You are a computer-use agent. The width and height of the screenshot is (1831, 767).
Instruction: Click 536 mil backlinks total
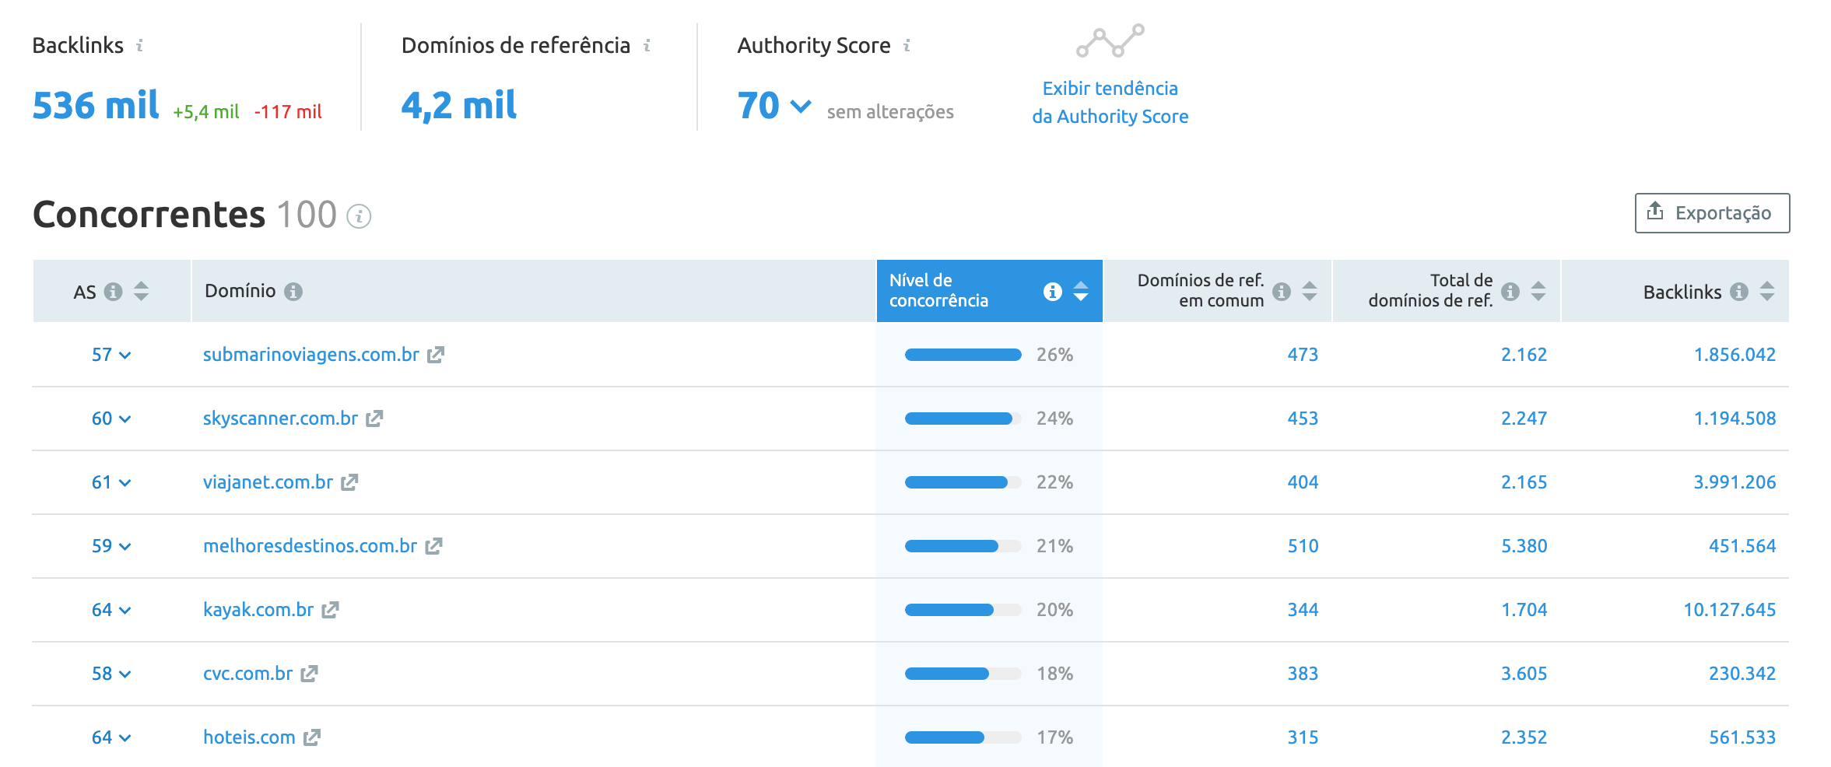coord(96,106)
